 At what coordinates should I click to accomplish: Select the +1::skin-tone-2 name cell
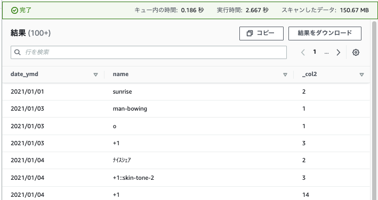pos(133,178)
